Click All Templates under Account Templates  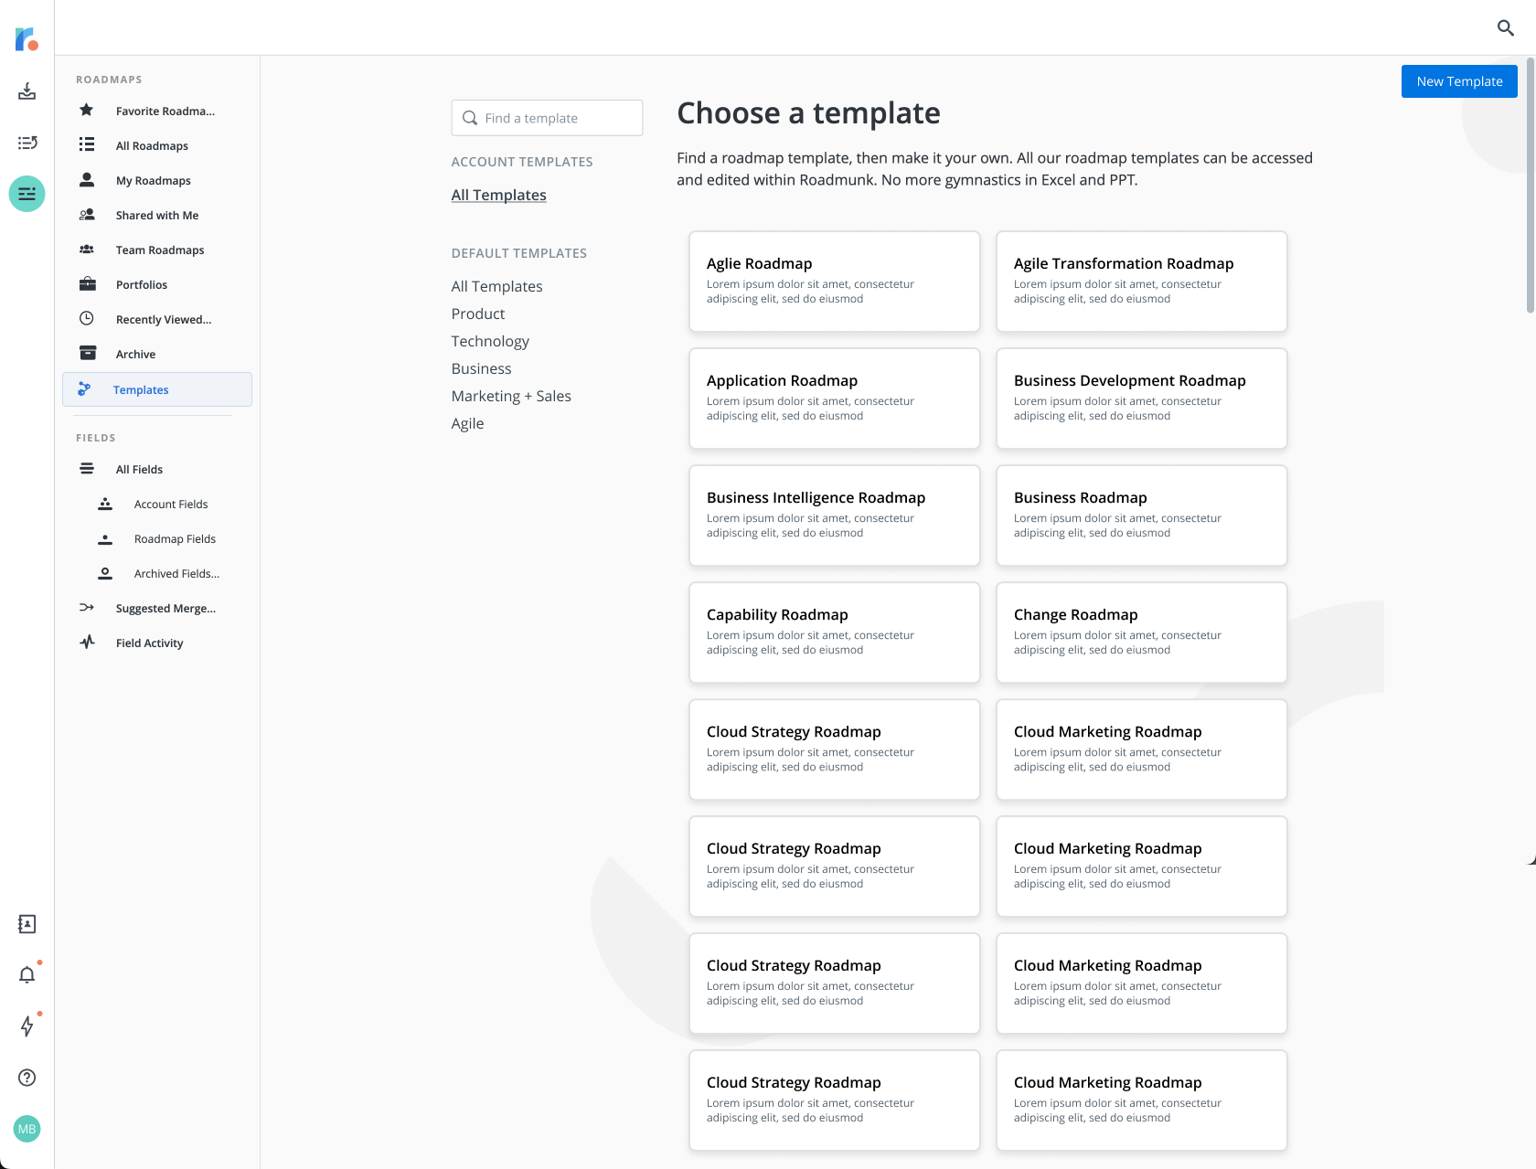[498, 195]
